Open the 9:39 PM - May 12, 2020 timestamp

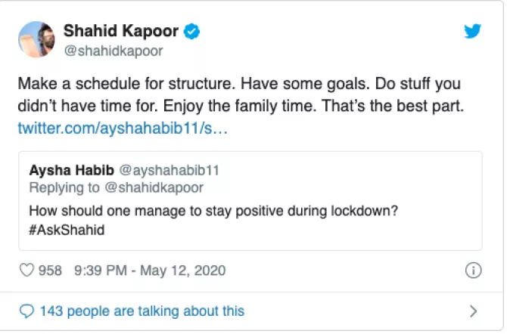[150, 270]
